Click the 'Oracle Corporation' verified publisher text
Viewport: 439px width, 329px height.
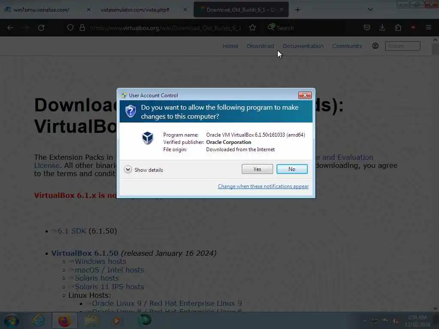[229, 142]
